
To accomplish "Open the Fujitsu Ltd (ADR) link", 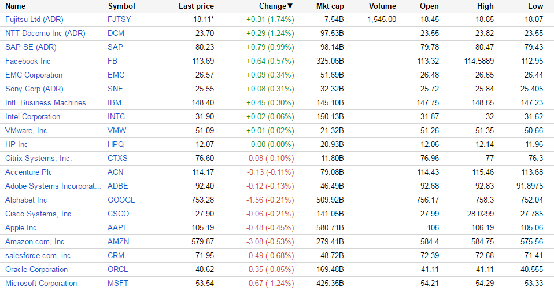I will tap(34, 19).
